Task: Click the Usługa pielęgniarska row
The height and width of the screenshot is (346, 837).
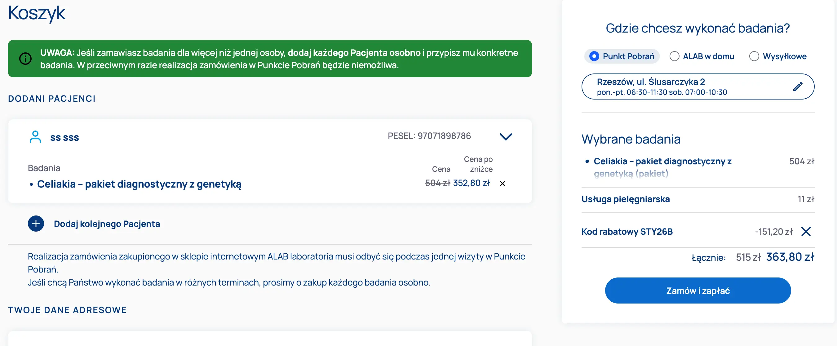Action: click(626, 199)
